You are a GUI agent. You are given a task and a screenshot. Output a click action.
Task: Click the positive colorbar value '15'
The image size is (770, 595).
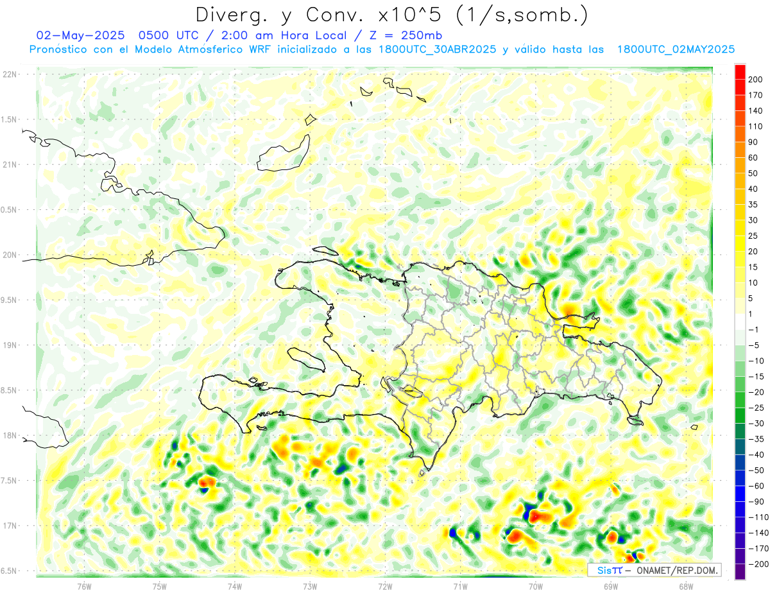[753, 267]
